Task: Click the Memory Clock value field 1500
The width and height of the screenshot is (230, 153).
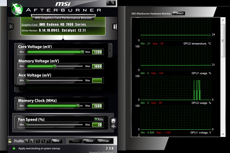Action: click(97, 106)
